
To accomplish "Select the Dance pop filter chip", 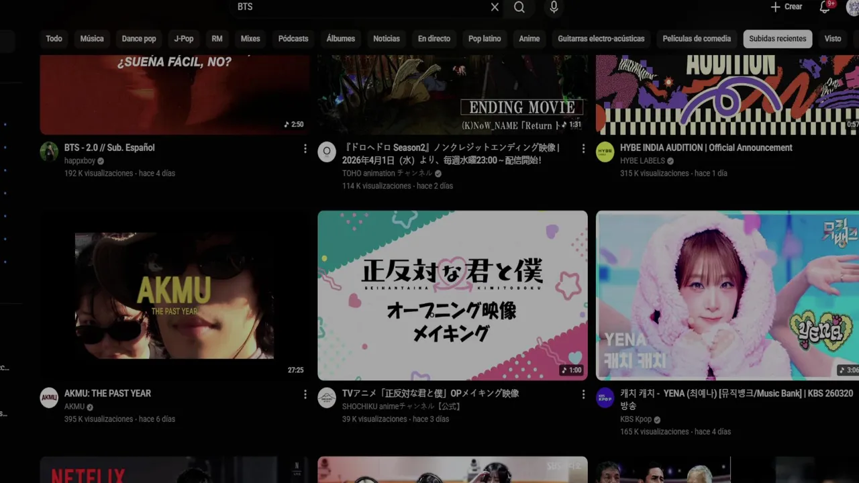I will 139,39.
